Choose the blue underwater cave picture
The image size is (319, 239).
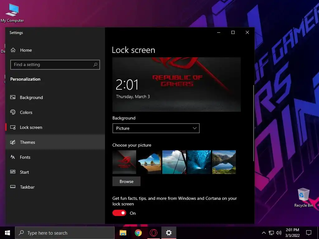coord(199,162)
